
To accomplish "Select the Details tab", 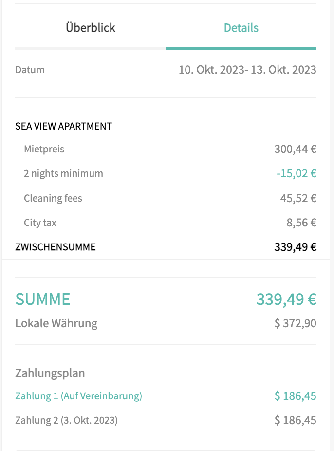I will click(x=241, y=28).
